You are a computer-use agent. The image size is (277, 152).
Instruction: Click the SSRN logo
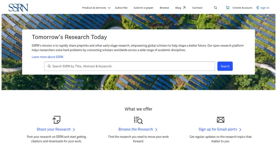18,8
